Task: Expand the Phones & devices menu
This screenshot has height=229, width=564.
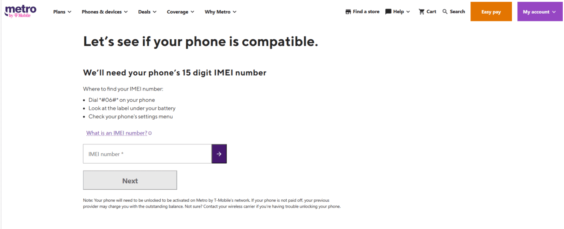Action: click(105, 12)
